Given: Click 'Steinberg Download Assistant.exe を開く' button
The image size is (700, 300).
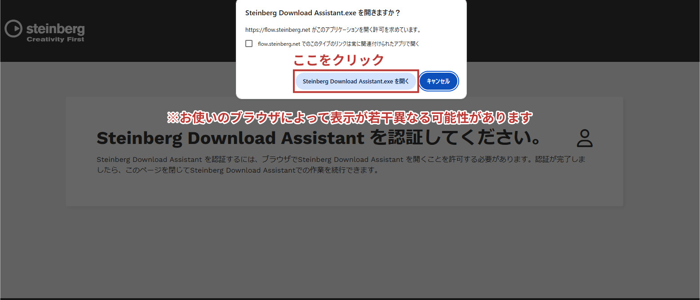Looking at the screenshot, I should tap(356, 82).
